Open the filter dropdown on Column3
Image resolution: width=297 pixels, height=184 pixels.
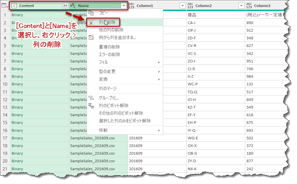point(293,5)
